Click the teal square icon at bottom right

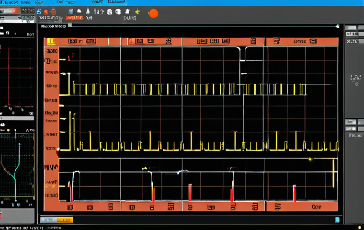point(337,219)
